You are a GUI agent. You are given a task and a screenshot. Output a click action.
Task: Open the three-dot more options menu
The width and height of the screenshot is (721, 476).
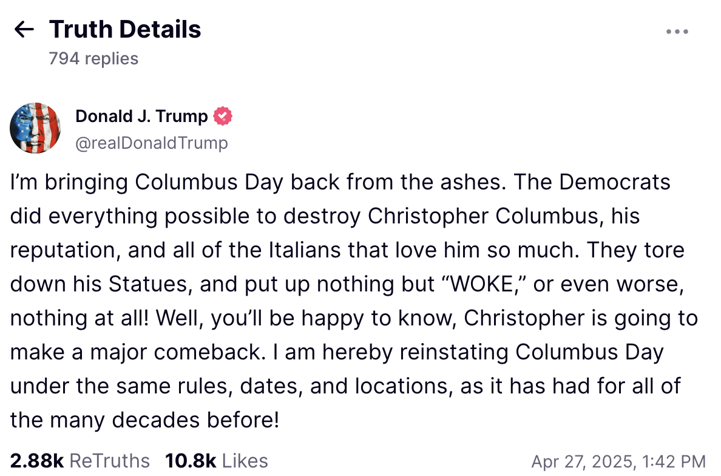(677, 32)
